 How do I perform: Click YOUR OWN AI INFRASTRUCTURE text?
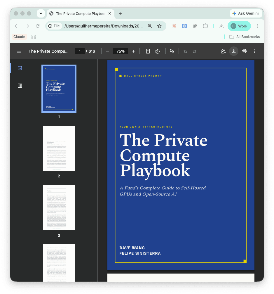click(x=146, y=127)
